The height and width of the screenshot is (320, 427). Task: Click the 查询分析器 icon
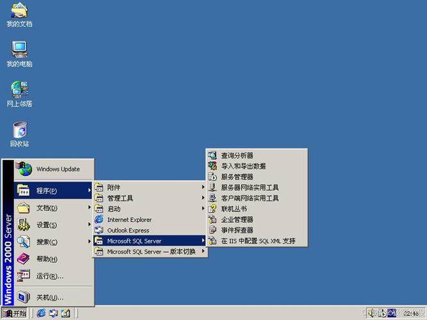click(x=212, y=156)
